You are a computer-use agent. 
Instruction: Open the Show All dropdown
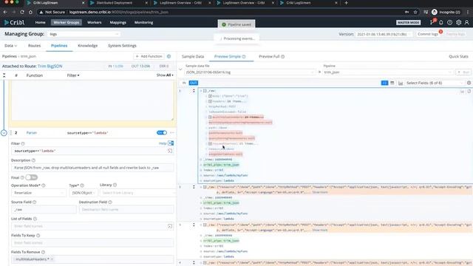tap(165, 75)
